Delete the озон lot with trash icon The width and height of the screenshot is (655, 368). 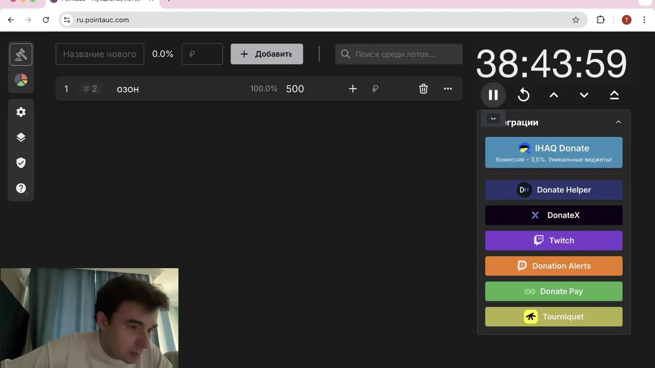[x=423, y=89]
